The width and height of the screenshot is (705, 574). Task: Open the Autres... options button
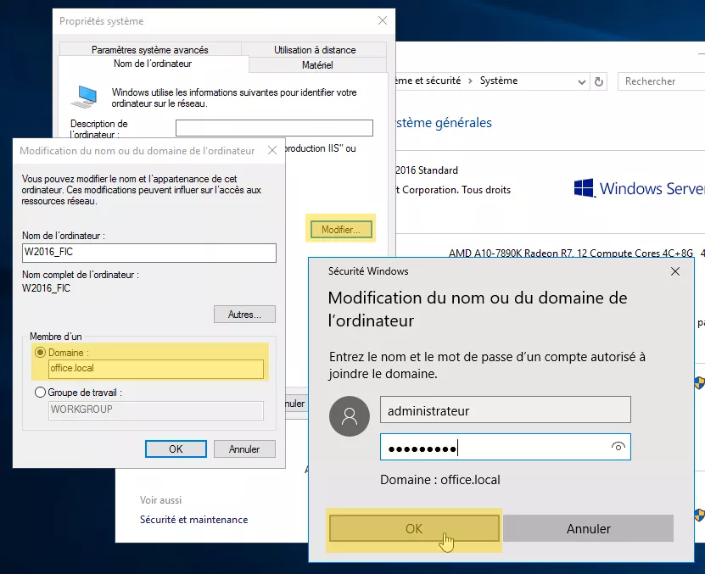244,315
